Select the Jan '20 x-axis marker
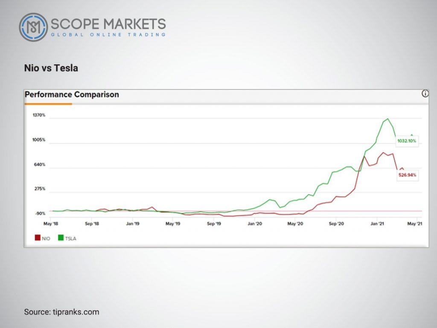Viewport: 437px width, 328px height. coord(255,224)
